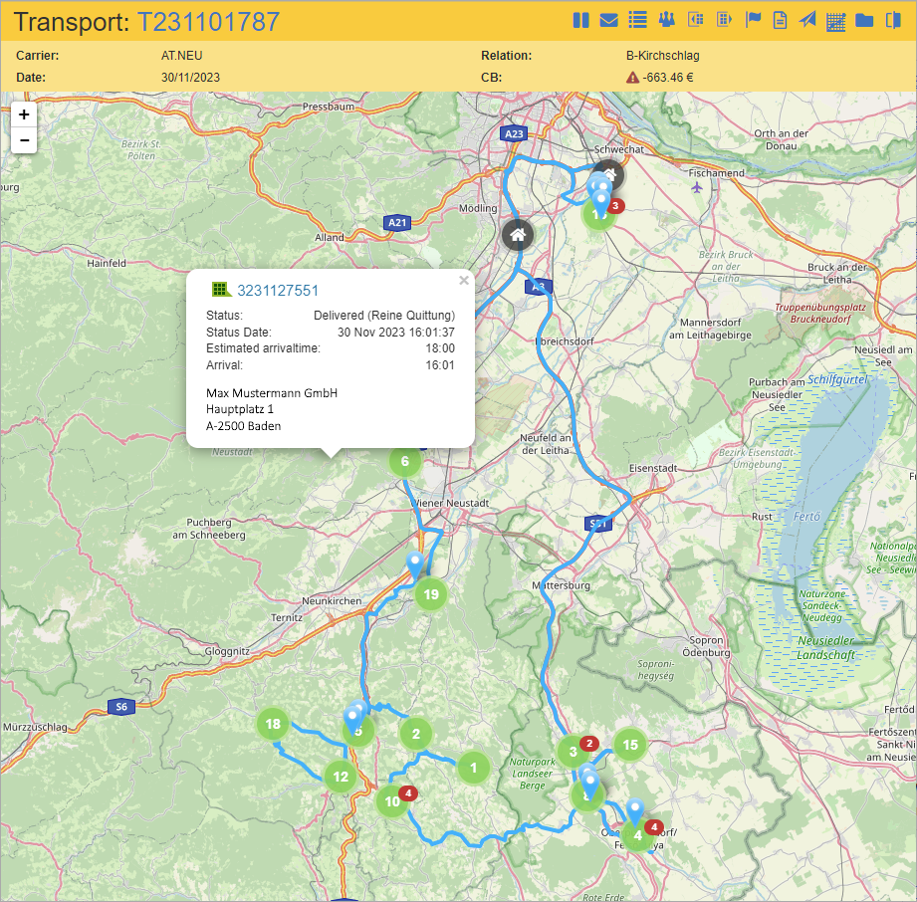Screen dimensions: 917x902
Task: Zoom in the map with plus button
Action: click(x=24, y=114)
